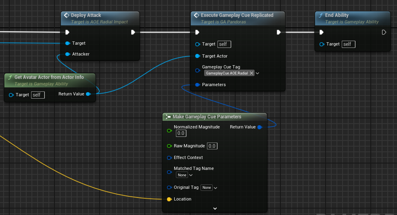Click End Ability input execution pin

[321, 32]
